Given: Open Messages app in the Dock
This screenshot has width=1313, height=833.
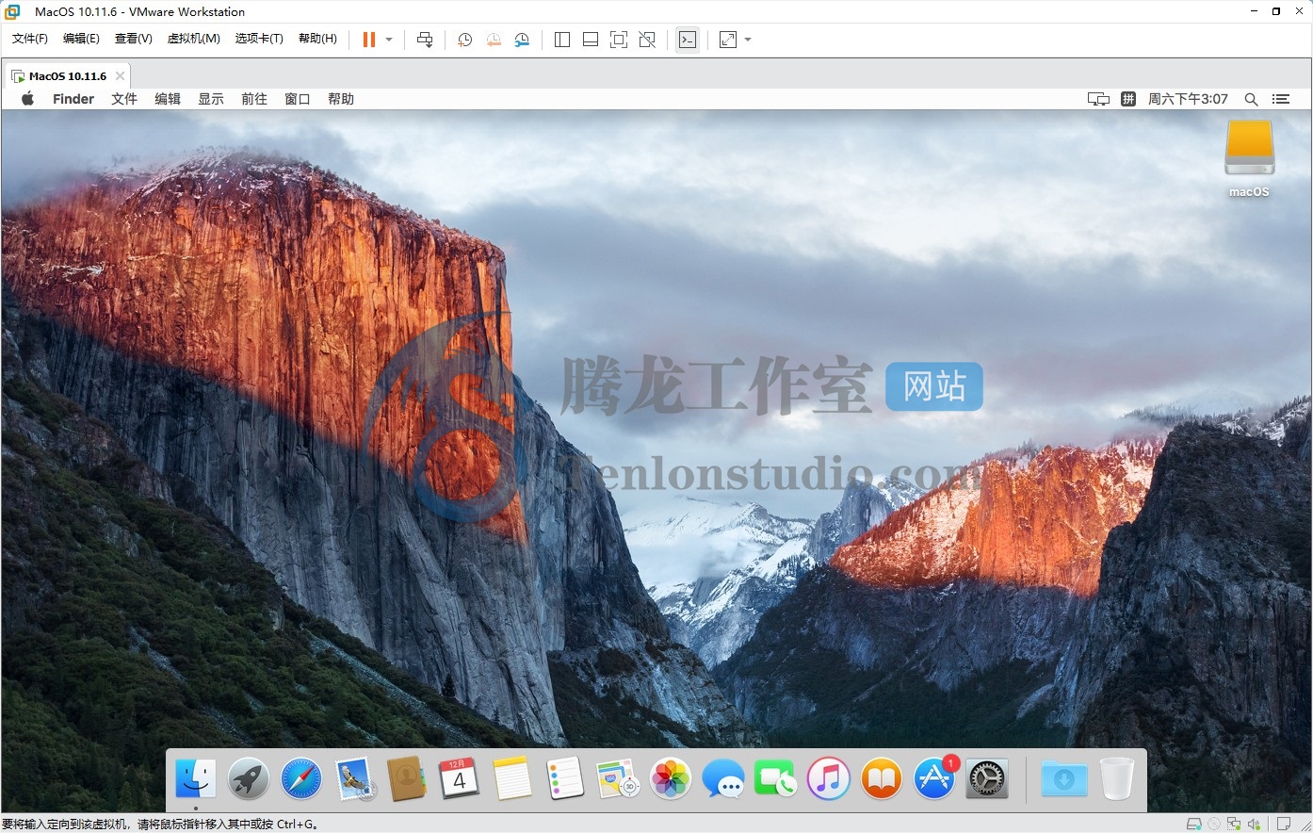Looking at the screenshot, I should pyautogui.click(x=723, y=779).
